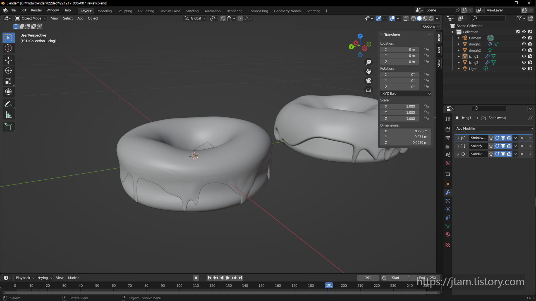Image resolution: width=536 pixels, height=301 pixels.
Task: Switch to rendered viewport shading
Action: click(x=431, y=18)
